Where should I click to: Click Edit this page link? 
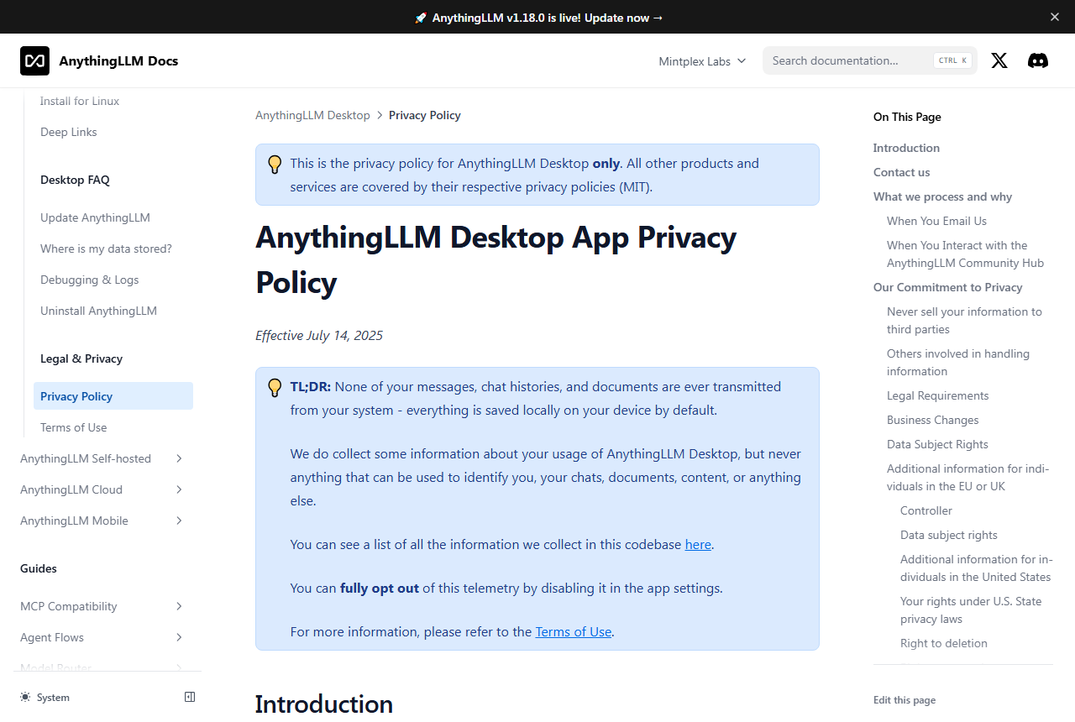pos(905,700)
